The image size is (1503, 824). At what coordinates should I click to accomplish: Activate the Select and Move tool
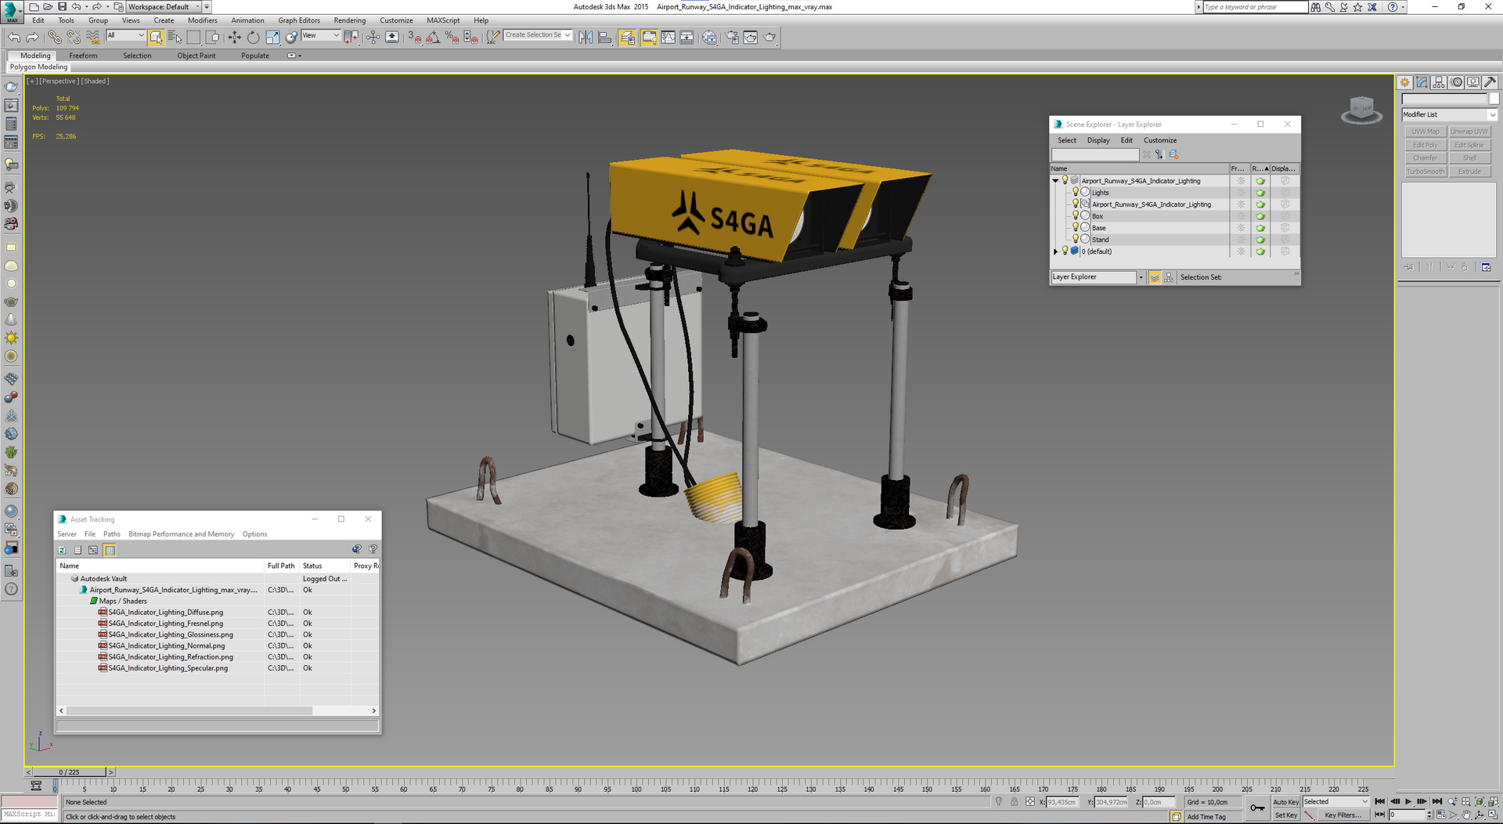coord(234,38)
